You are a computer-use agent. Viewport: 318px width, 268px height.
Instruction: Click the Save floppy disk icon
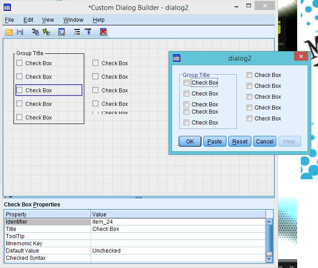20,32
